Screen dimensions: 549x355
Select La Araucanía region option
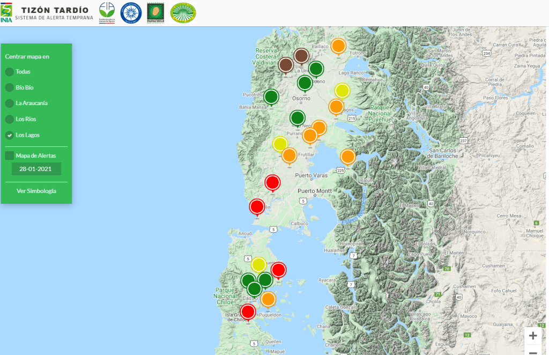click(x=10, y=103)
